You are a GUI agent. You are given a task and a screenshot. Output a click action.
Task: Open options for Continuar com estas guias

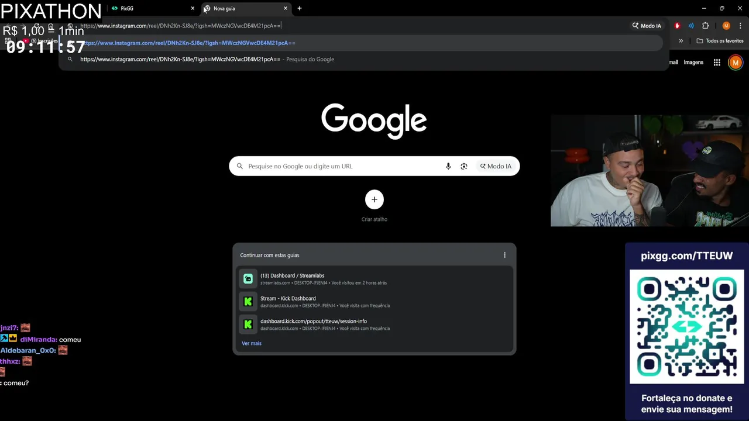[x=504, y=255]
